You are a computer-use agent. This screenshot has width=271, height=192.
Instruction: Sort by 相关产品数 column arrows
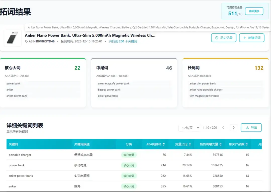(x=247, y=144)
